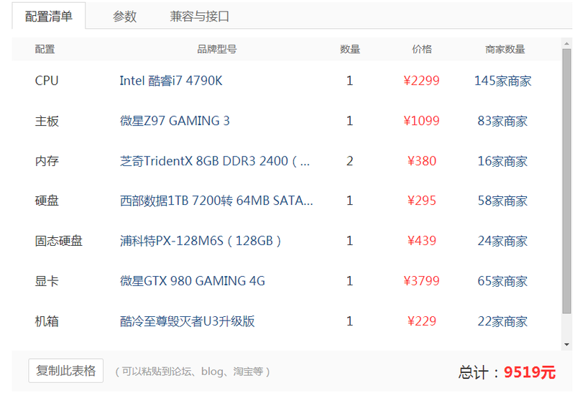The width and height of the screenshot is (575, 396).
Task: Open the 浦科特PX-128M6S link
Action: click(201, 241)
